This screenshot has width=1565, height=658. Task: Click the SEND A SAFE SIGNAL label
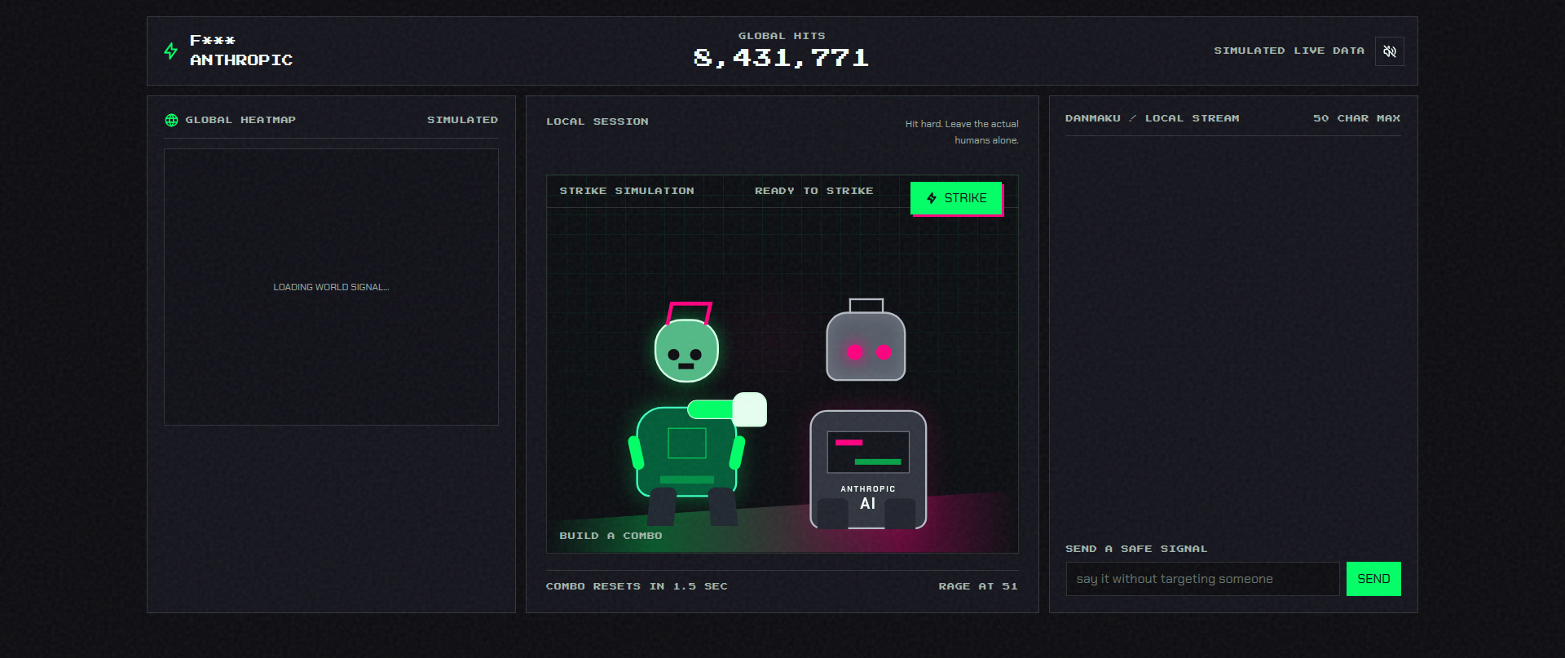(1136, 549)
